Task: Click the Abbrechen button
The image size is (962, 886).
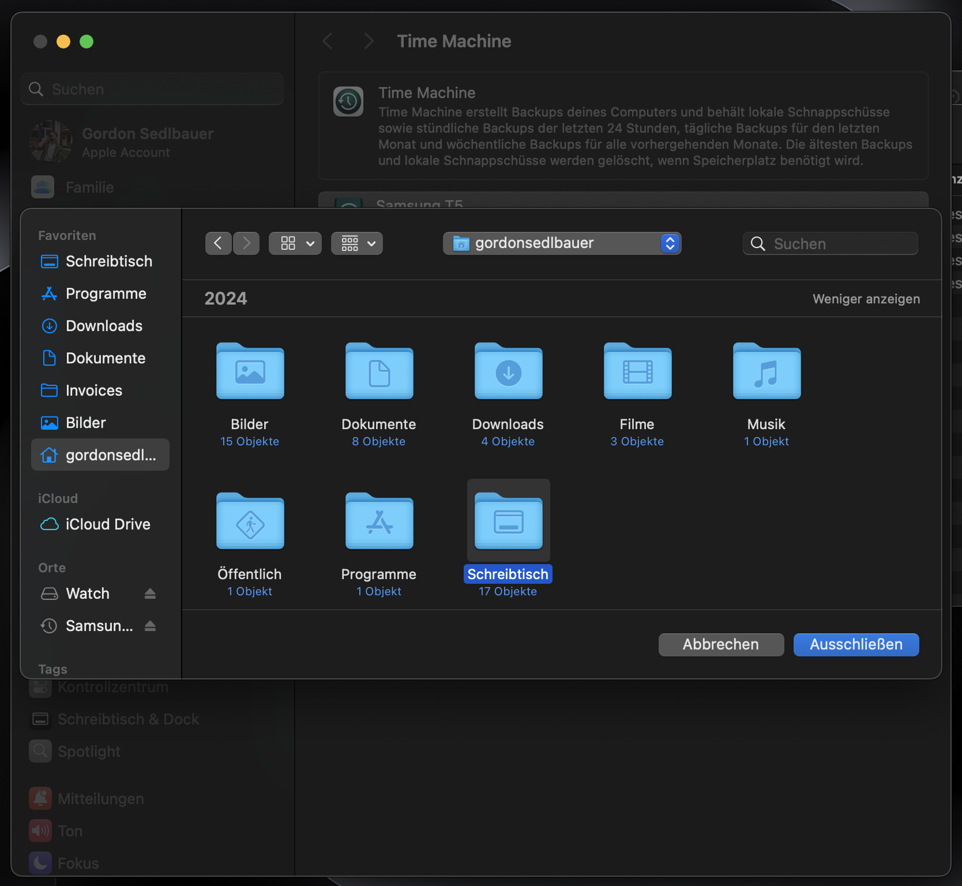Action: (721, 644)
